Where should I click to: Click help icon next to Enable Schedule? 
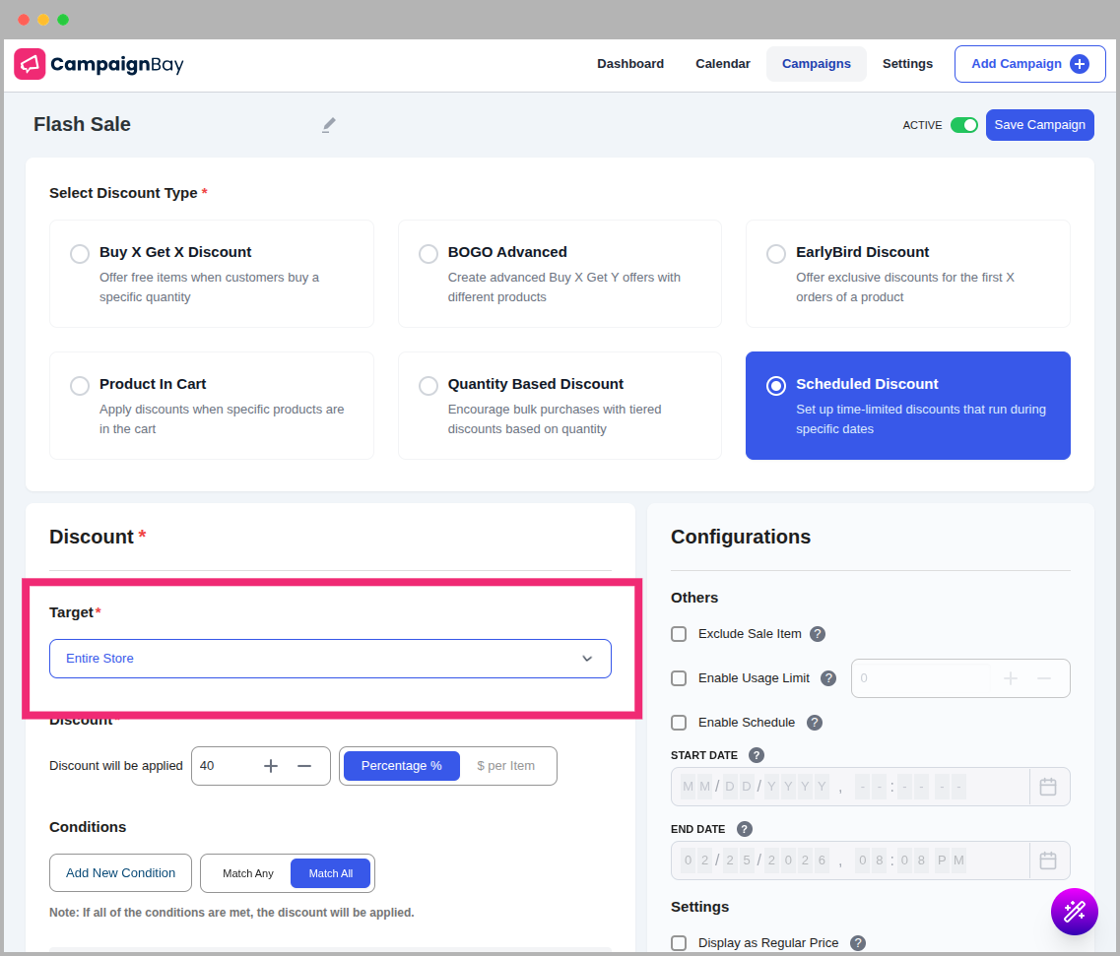(x=815, y=723)
